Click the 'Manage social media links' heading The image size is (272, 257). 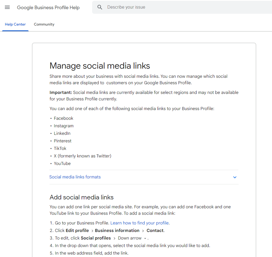coord(100,66)
